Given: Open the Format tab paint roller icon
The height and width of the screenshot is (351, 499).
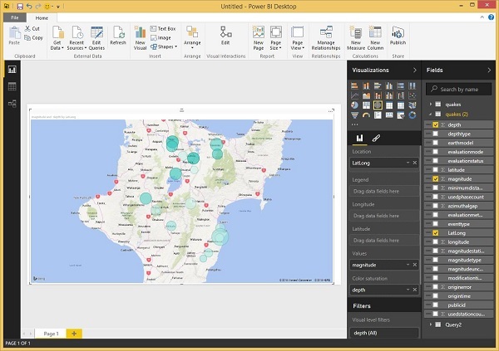Looking at the screenshot, I should (377, 138).
